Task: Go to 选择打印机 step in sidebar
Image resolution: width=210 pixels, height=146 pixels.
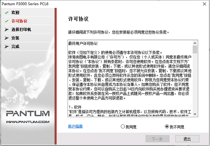Action: (x=21, y=29)
